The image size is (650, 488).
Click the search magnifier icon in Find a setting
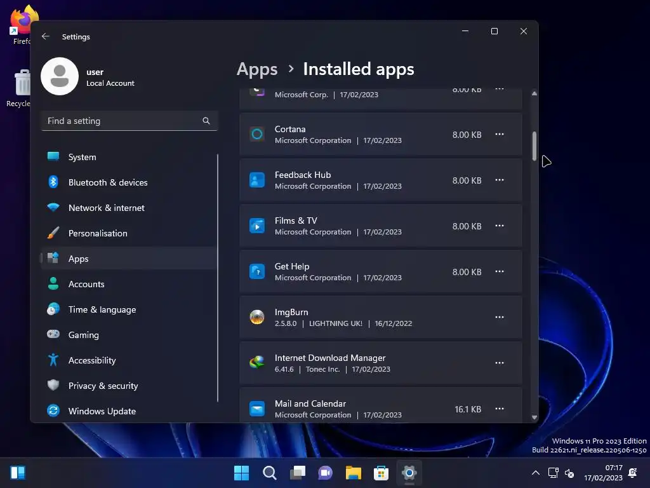coord(206,121)
